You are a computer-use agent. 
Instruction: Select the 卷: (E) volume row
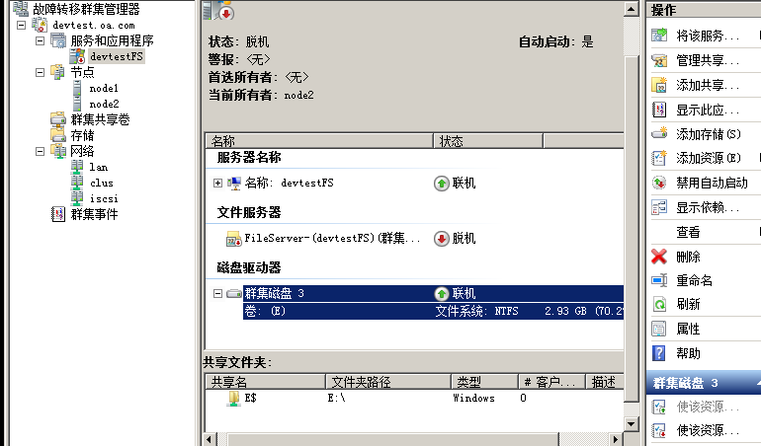tap(433, 311)
